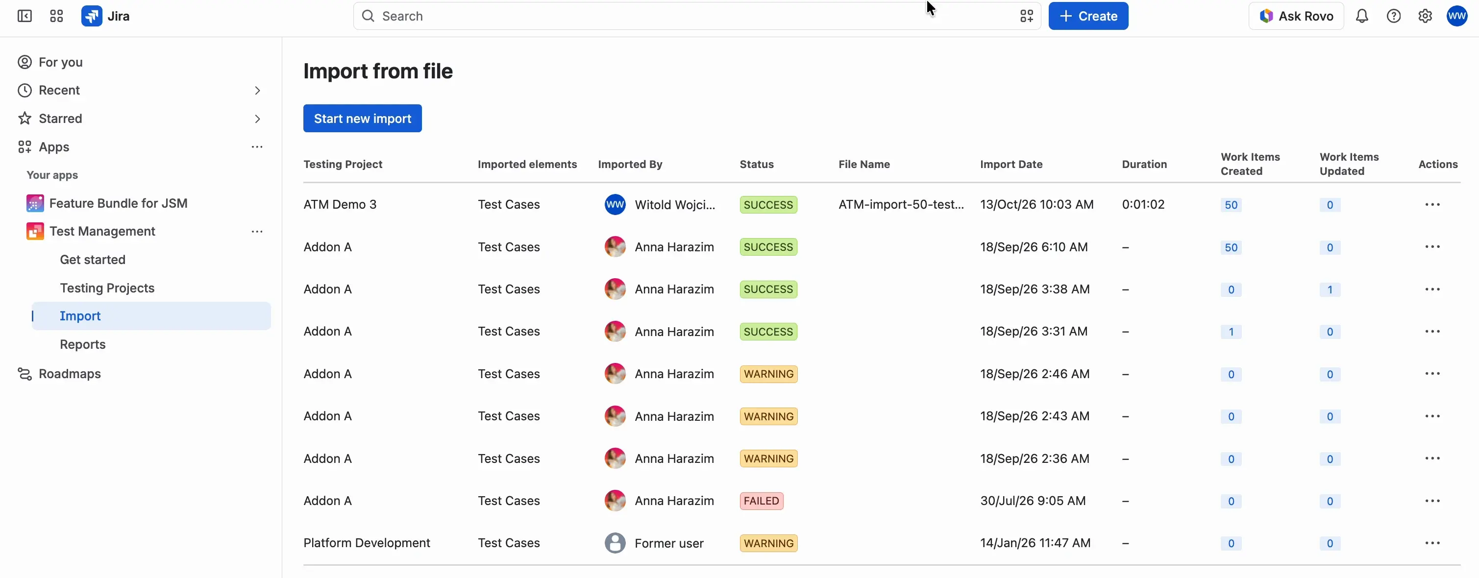
Task: Open the WW profile avatar in the header
Action: (x=1457, y=16)
